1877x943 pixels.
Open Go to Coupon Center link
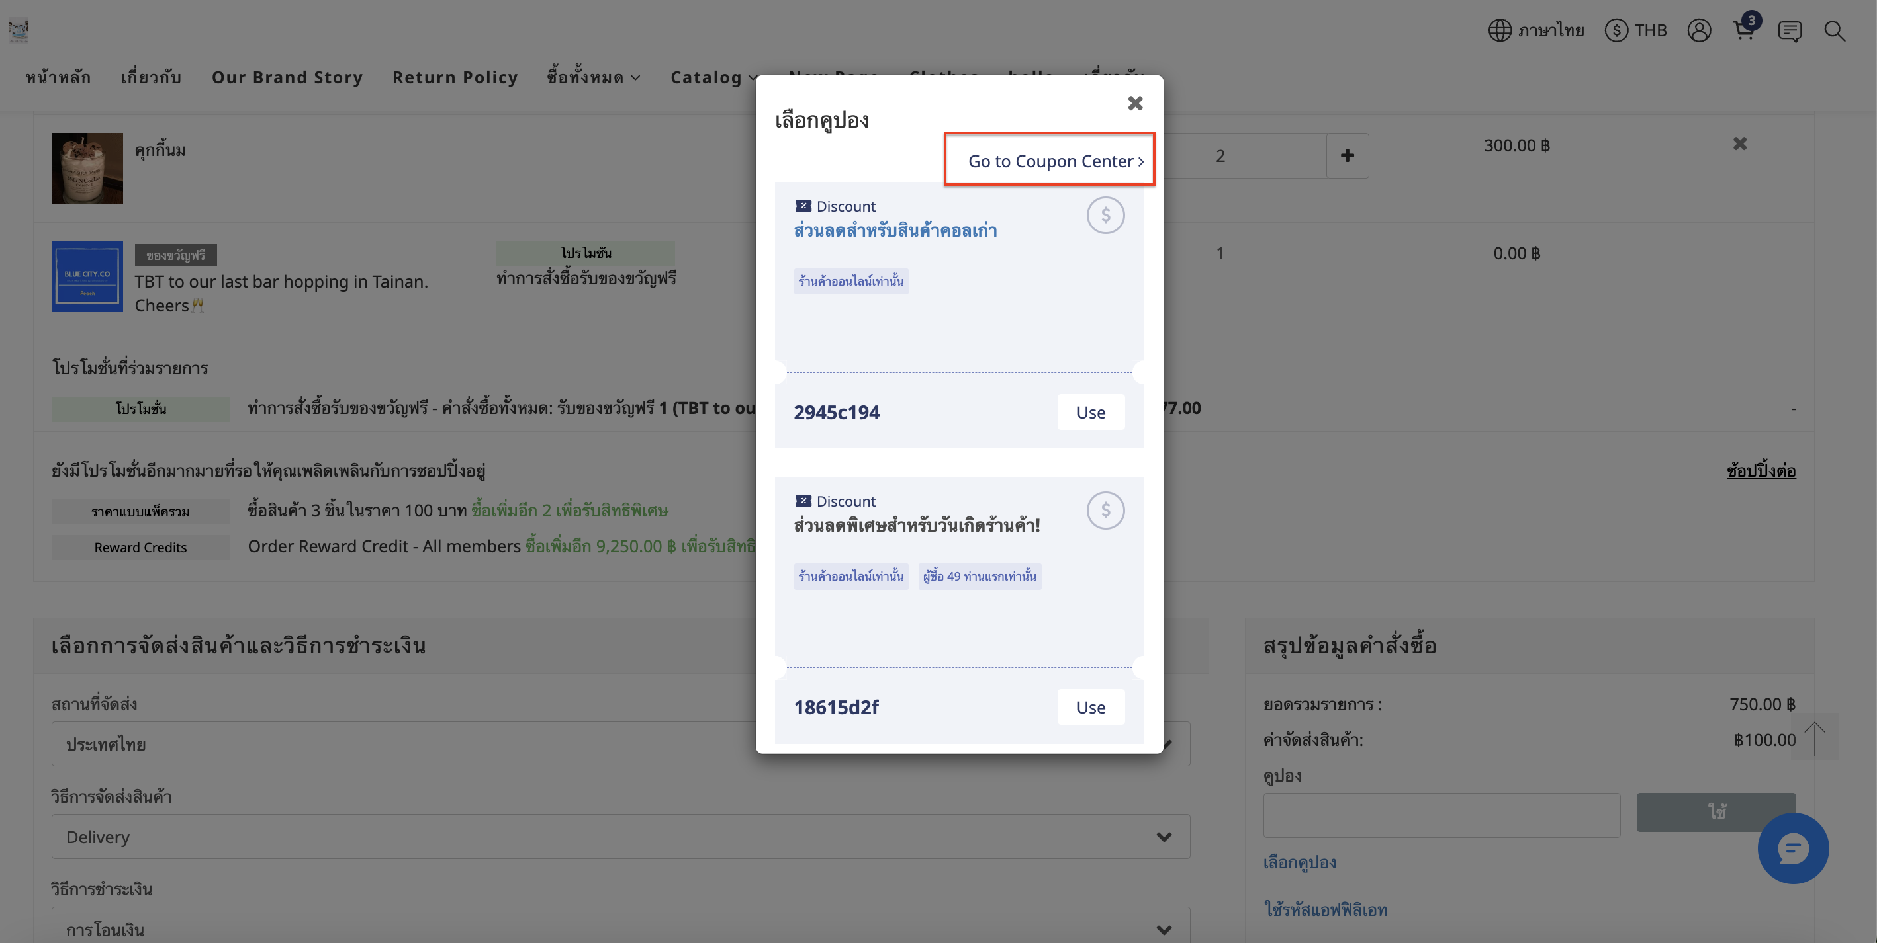pos(1055,161)
